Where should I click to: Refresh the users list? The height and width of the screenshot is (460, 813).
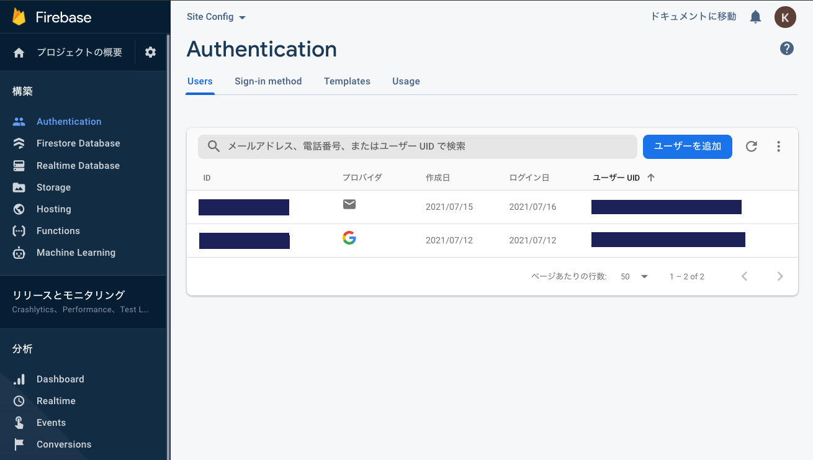(x=751, y=147)
